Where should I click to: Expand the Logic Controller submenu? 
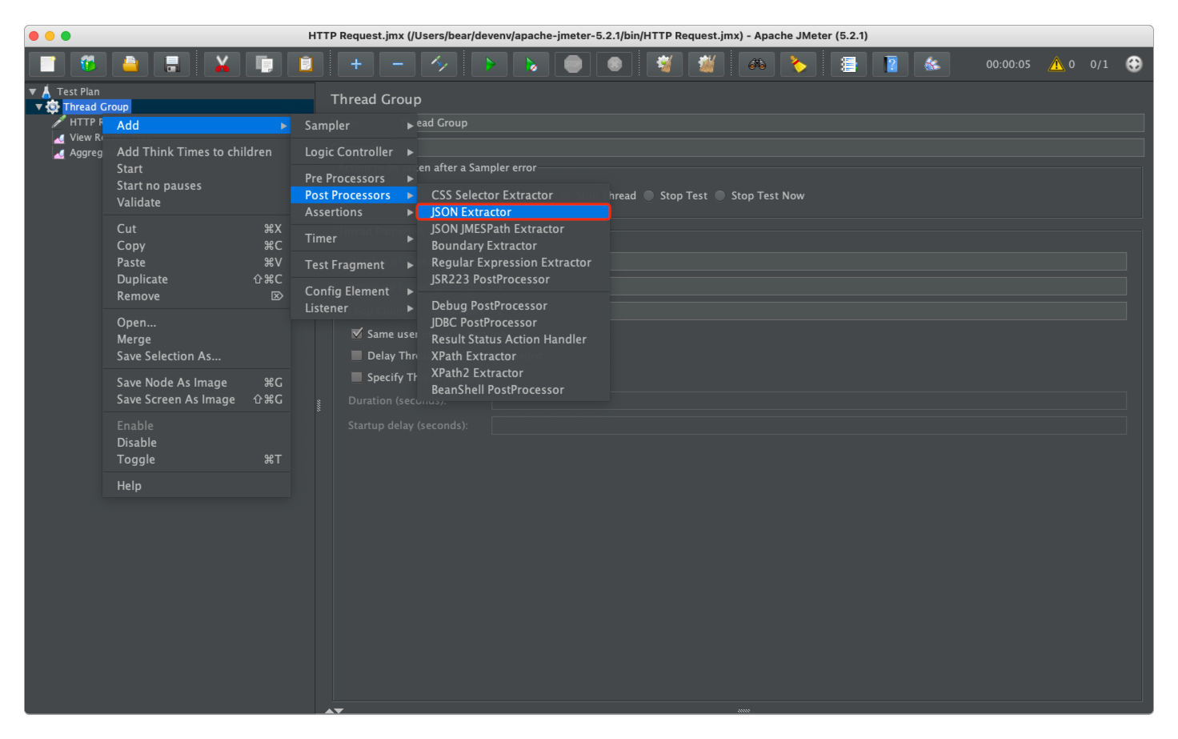(x=355, y=152)
